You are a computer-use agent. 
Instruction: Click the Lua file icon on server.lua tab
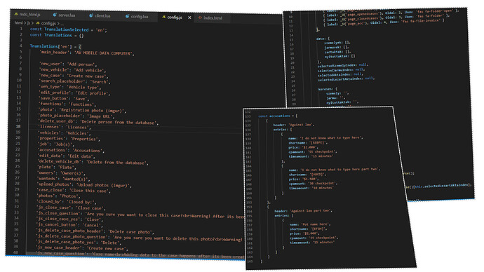coord(55,15)
